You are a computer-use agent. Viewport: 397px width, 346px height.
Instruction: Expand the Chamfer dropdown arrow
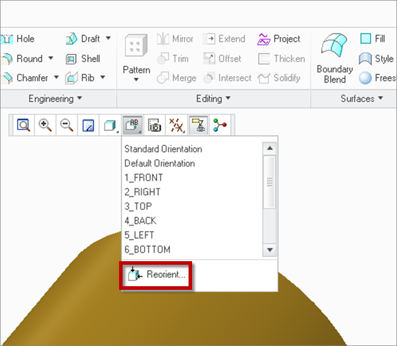[56, 77]
